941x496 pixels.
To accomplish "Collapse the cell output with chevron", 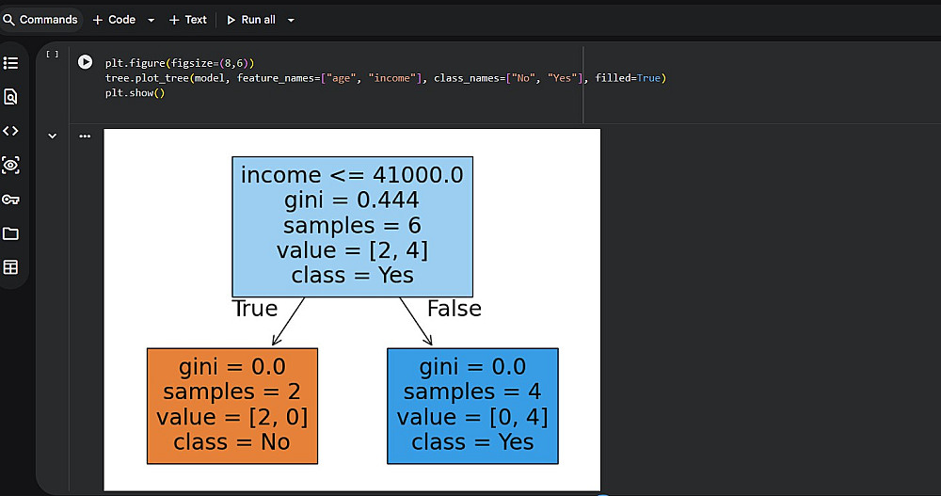I will tap(53, 136).
